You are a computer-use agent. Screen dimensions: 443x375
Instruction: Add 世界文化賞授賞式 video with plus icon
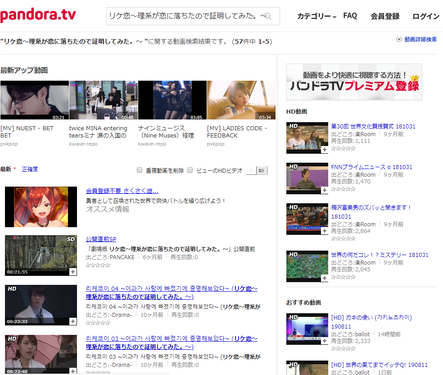tap(325, 150)
